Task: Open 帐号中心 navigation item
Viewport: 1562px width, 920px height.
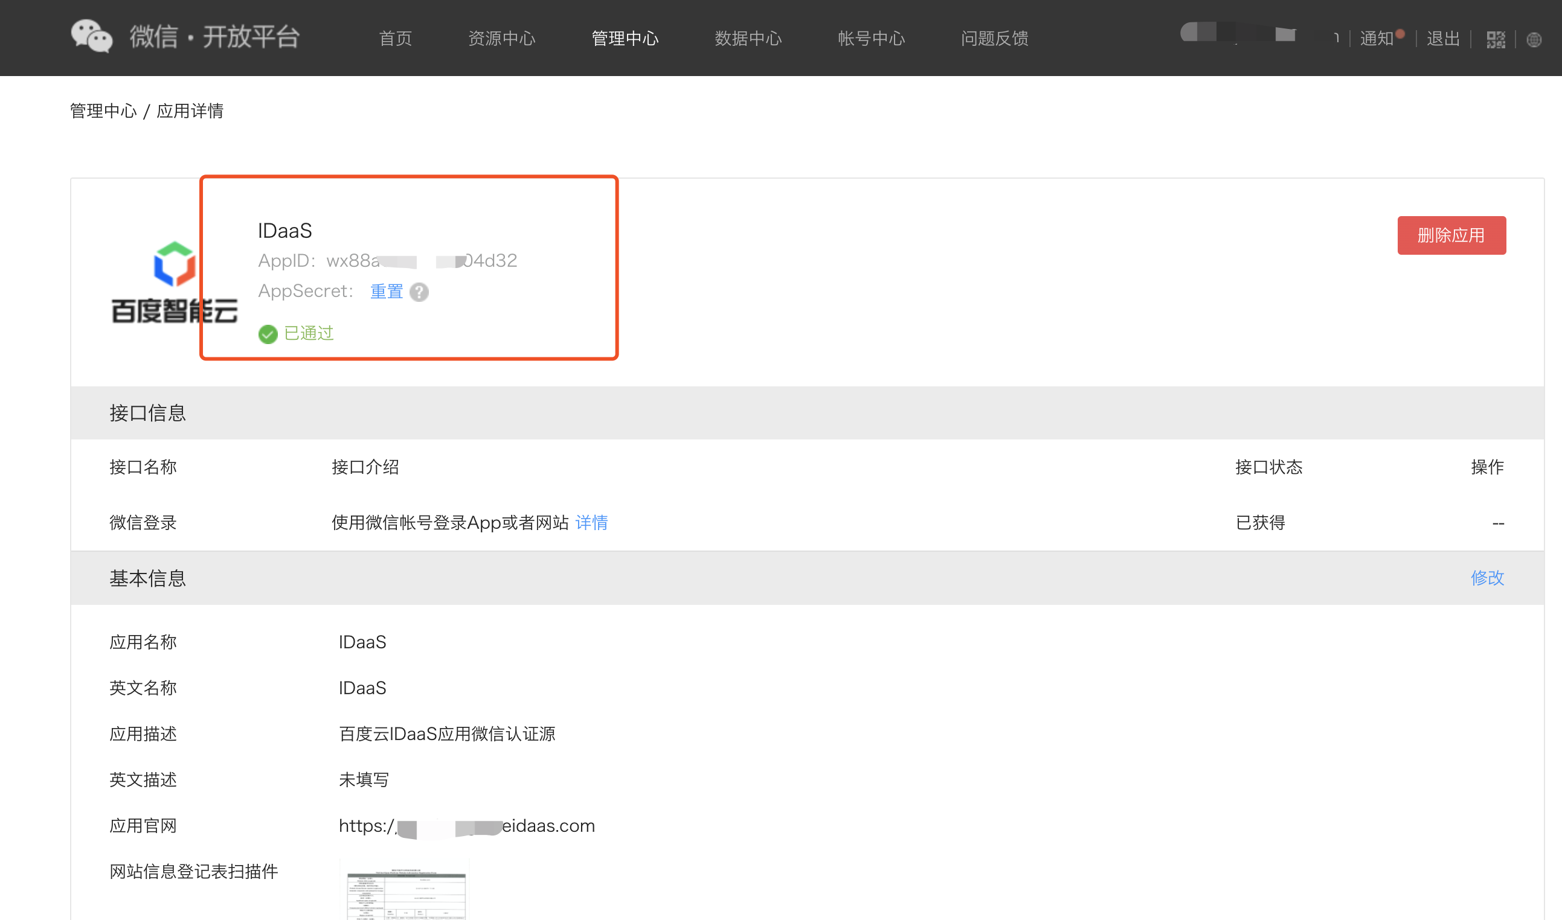Action: pyautogui.click(x=871, y=39)
